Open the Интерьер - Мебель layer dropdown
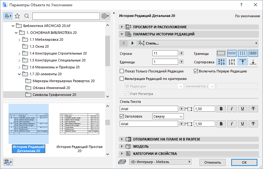 click(x=160, y=162)
